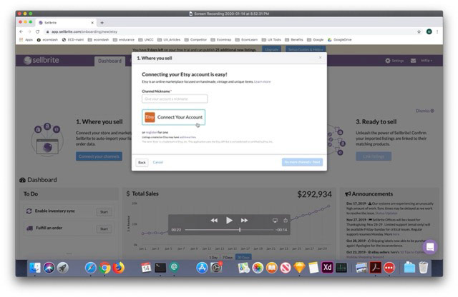Open the UX_Articles bookmark folder
The width and height of the screenshot is (458, 297).
coord(169,40)
